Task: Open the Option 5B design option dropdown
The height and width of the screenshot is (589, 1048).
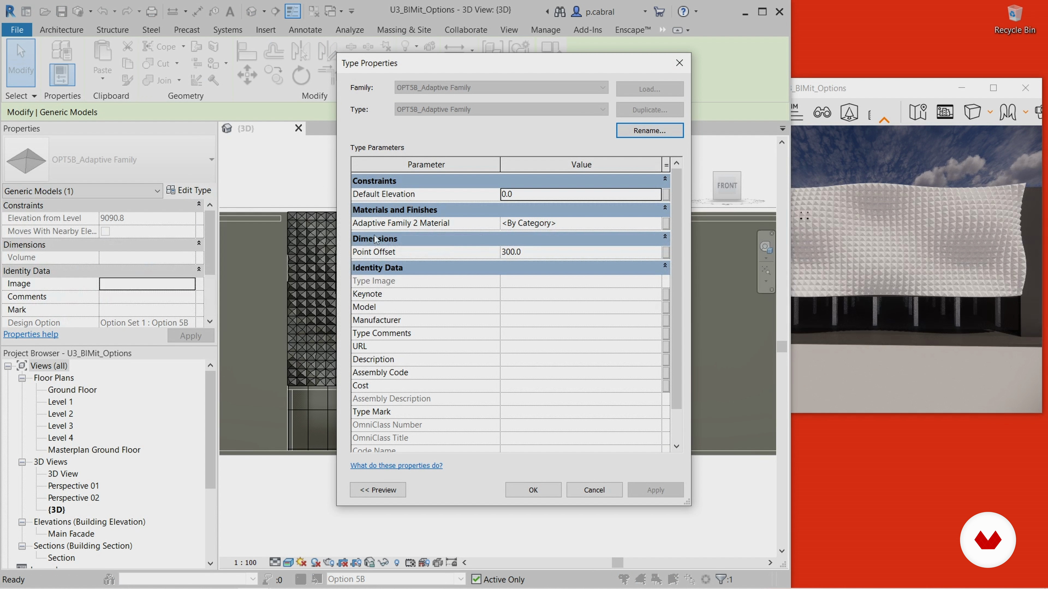Action: tap(460, 579)
